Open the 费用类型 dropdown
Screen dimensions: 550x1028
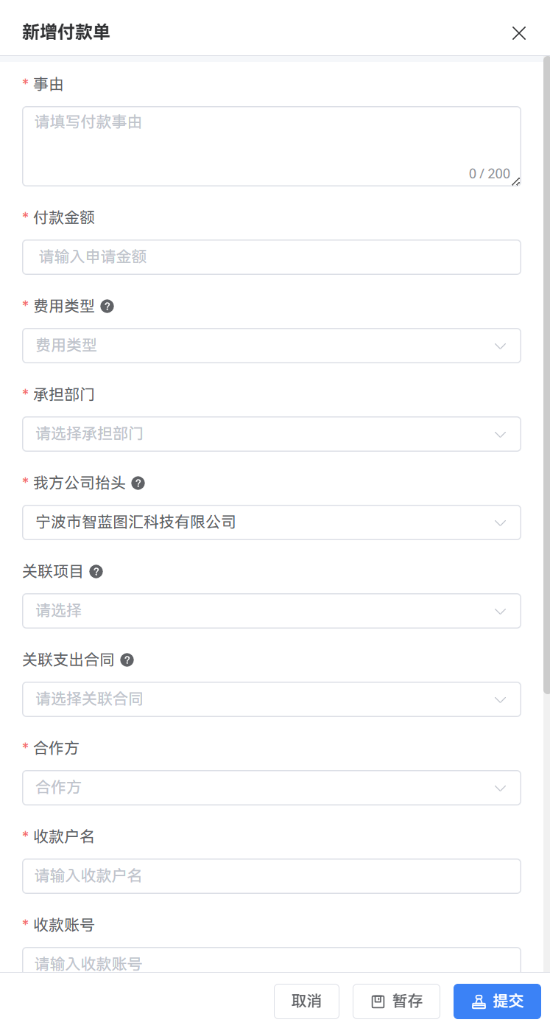(x=271, y=346)
